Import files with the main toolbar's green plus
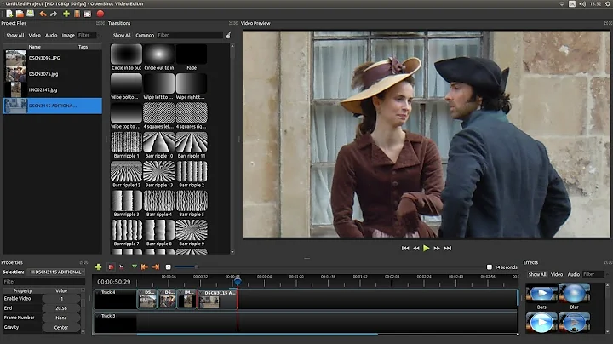Image resolution: width=613 pixels, height=344 pixels. tap(66, 14)
